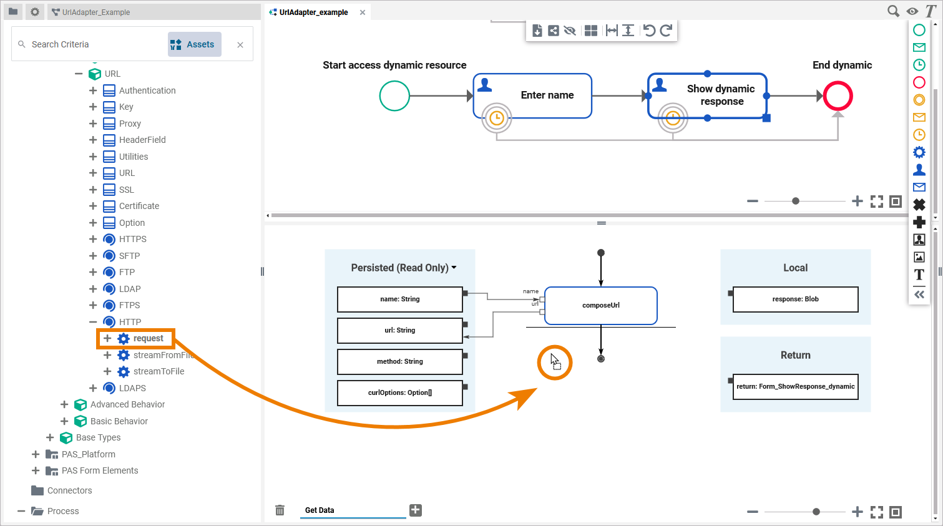Viewport: 943px width, 526px height.
Task: Click the share icon in floating toolbar
Action: pyautogui.click(x=554, y=31)
